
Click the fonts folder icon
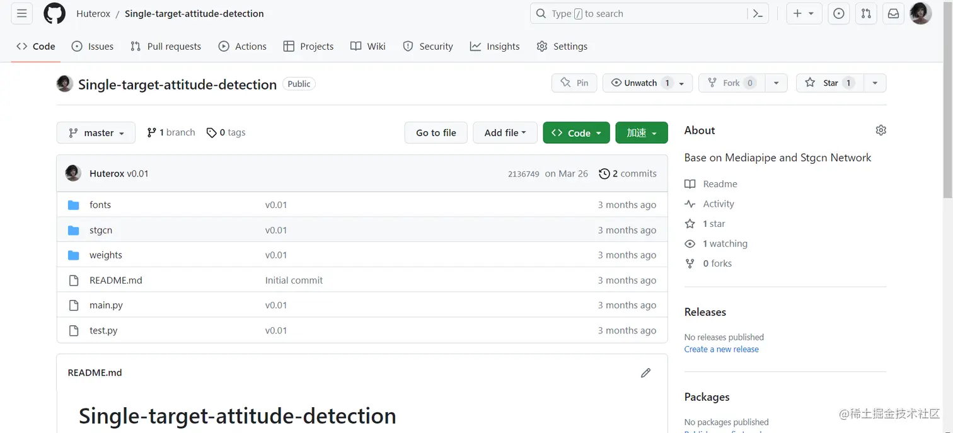point(74,205)
